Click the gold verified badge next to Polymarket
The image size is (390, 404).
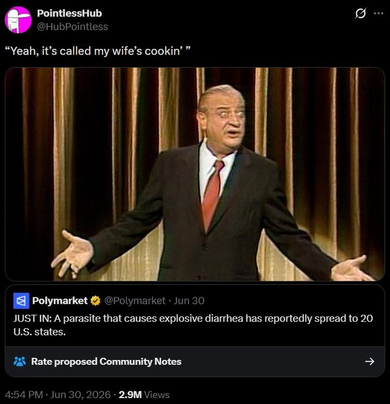(x=95, y=301)
